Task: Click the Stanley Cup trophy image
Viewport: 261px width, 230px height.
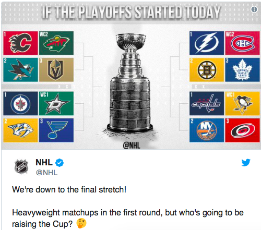Action: [130, 83]
